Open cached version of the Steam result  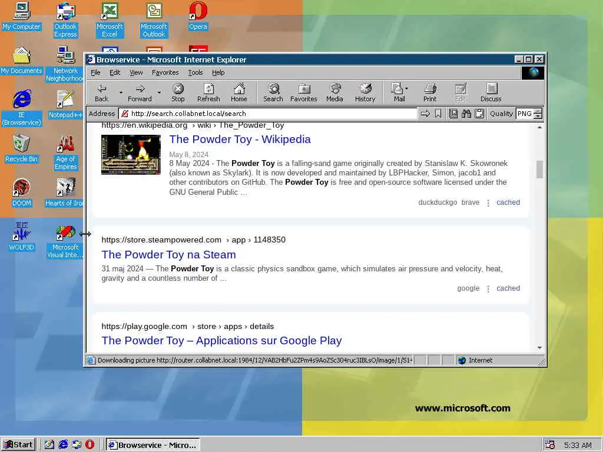tap(508, 288)
